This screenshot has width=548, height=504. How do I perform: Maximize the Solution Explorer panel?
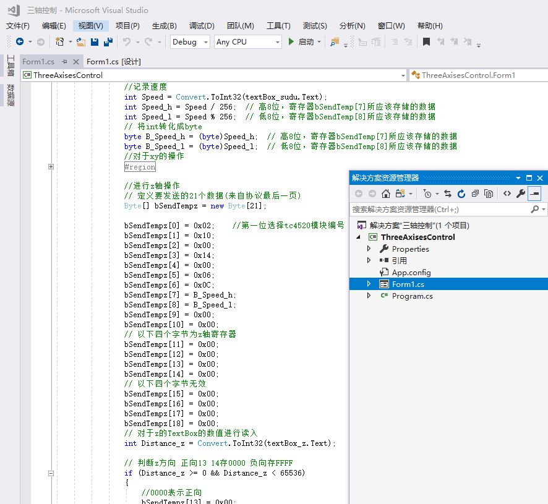(529, 178)
